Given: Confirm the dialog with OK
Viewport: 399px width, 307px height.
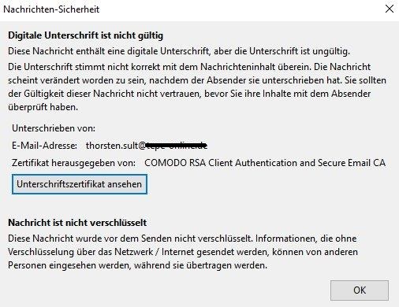Looking at the screenshot, I should pyautogui.click(x=360, y=290).
